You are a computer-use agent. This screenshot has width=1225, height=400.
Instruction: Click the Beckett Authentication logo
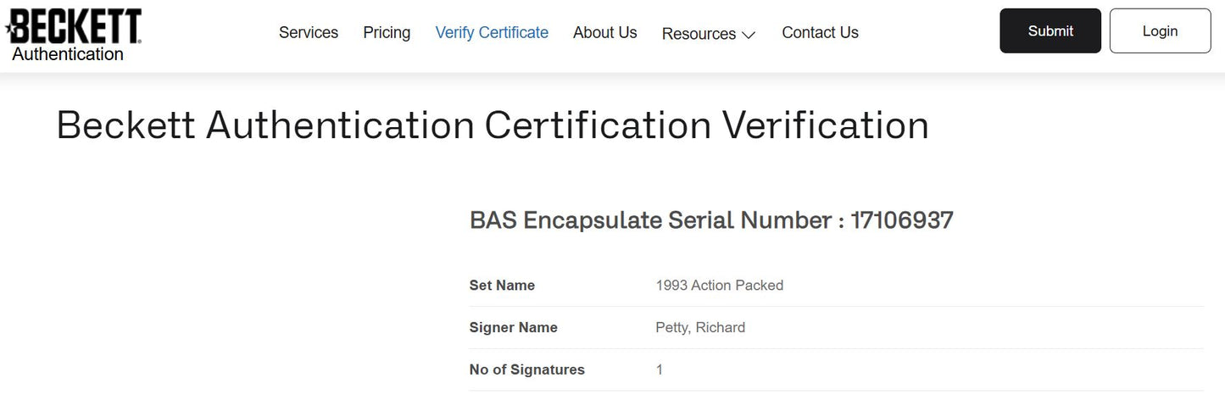(x=75, y=34)
